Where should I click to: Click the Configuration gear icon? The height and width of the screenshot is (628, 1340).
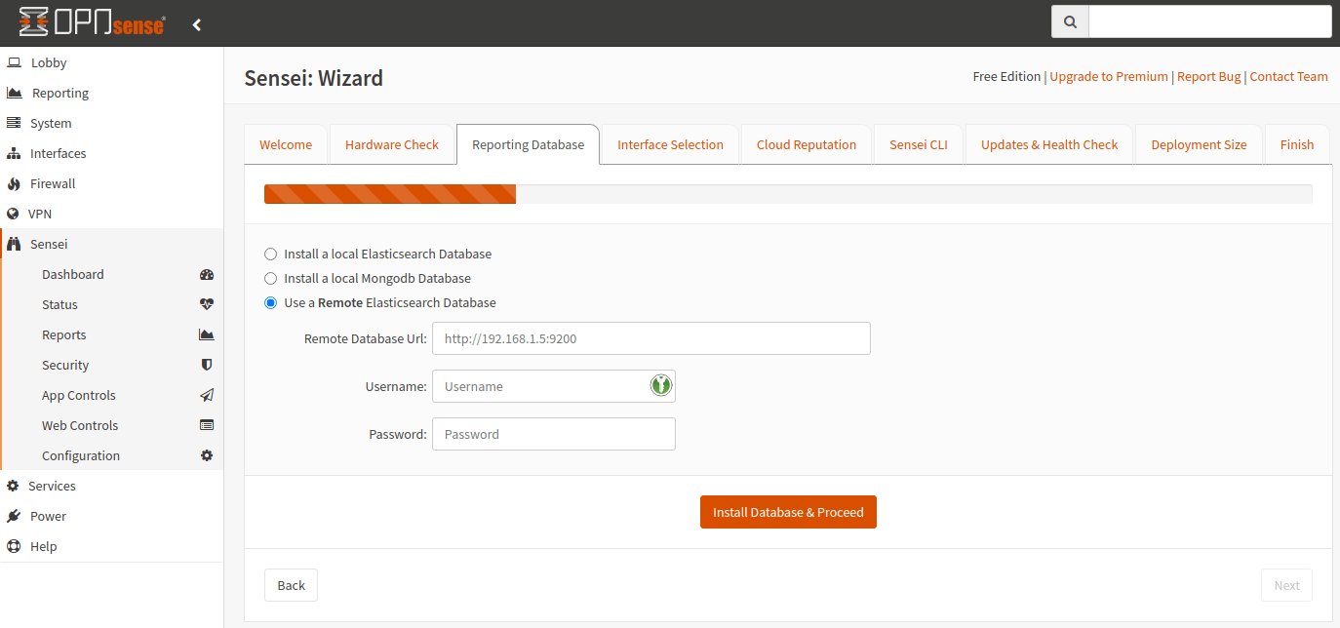pyautogui.click(x=206, y=456)
